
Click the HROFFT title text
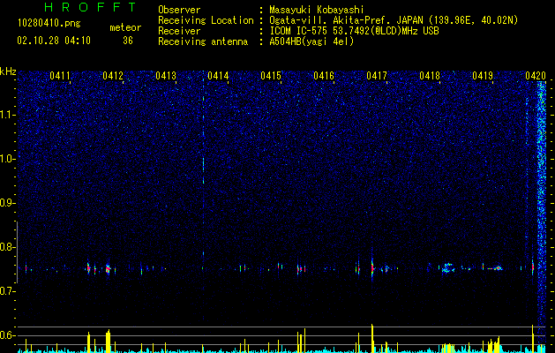click(x=91, y=7)
